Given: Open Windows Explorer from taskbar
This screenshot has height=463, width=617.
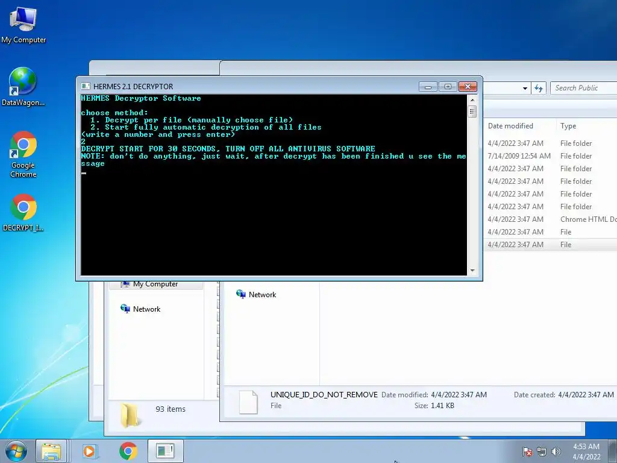Looking at the screenshot, I should (52, 451).
